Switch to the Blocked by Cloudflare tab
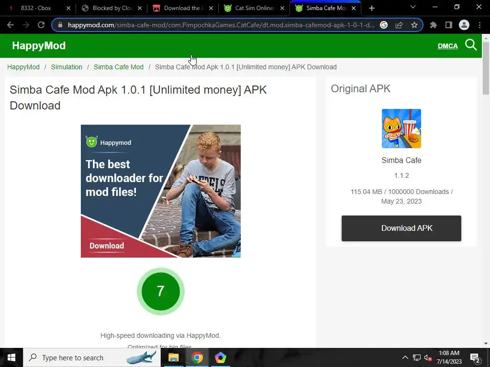This screenshot has height=367, width=490. [111, 8]
